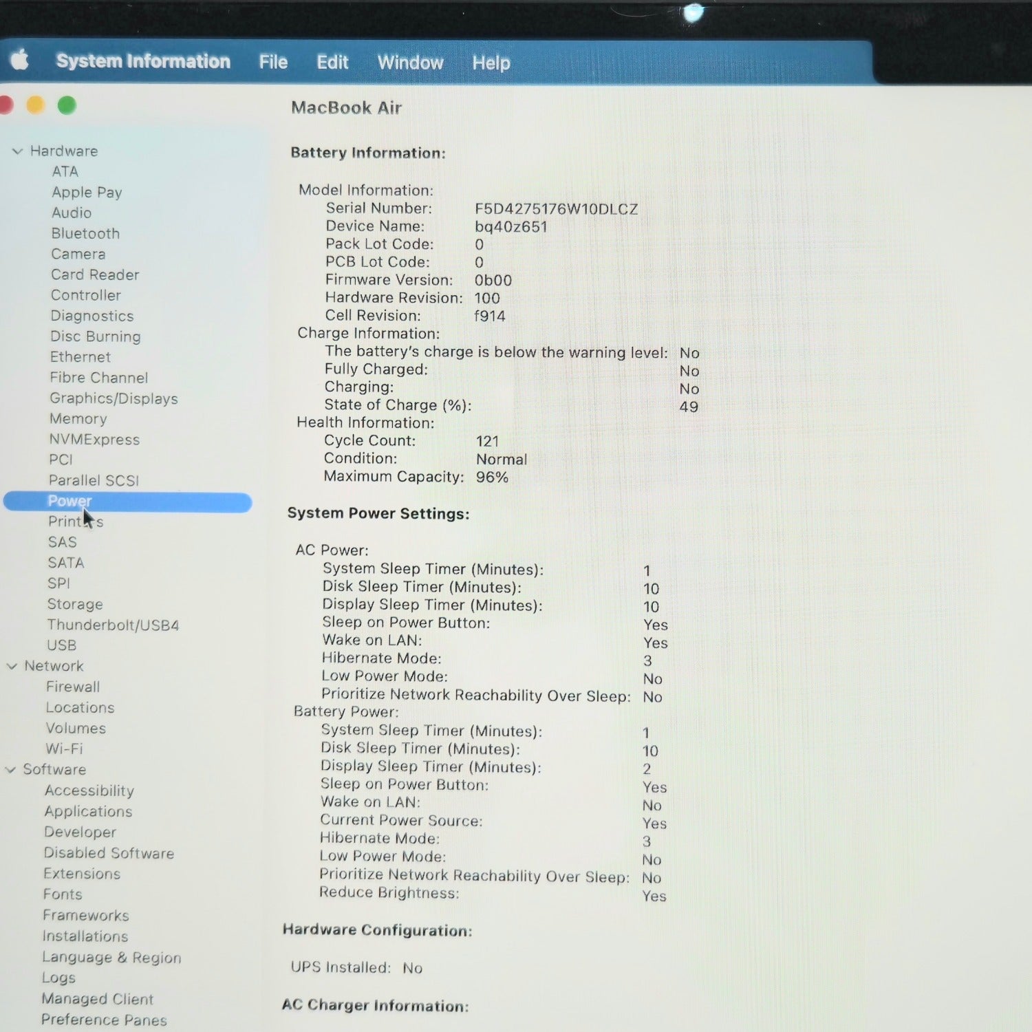Image resolution: width=1032 pixels, height=1032 pixels.
Task: Collapse the Hardware section chevron
Action: [x=18, y=151]
